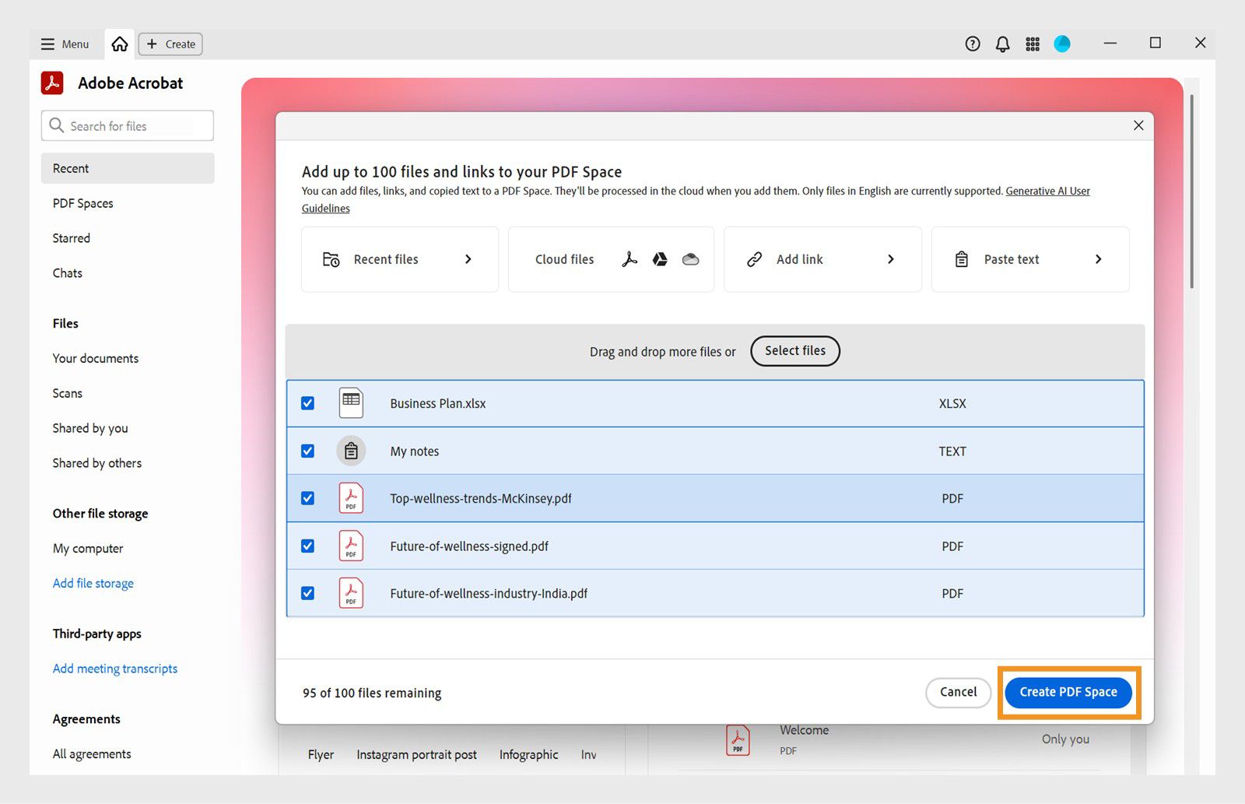Viewport: 1245px width, 804px height.
Task: Click the Create PDF Space button
Action: click(x=1068, y=692)
